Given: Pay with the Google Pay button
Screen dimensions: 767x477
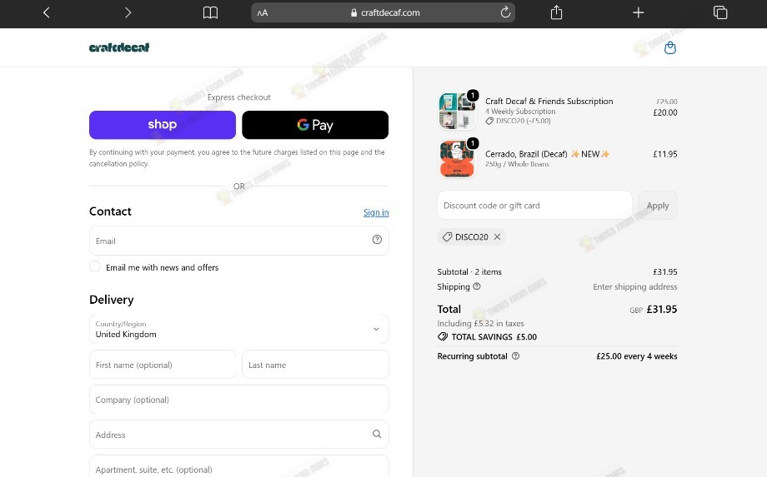Looking at the screenshot, I should pos(315,125).
